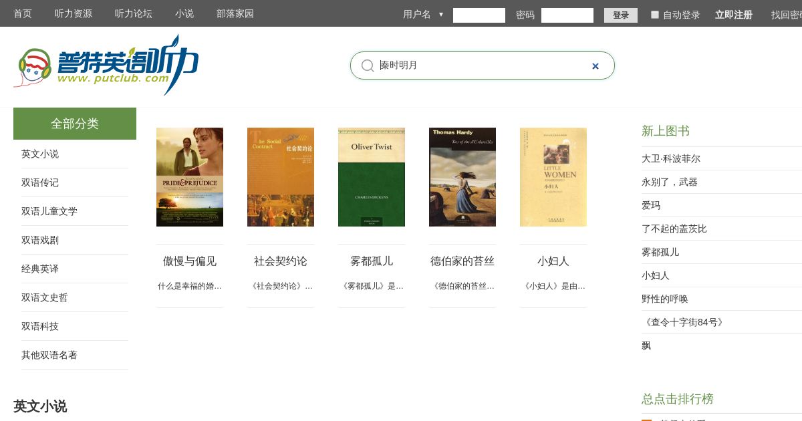Open 听力资源 menu item
The height and width of the screenshot is (421, 802).
(x=74, y=13)
